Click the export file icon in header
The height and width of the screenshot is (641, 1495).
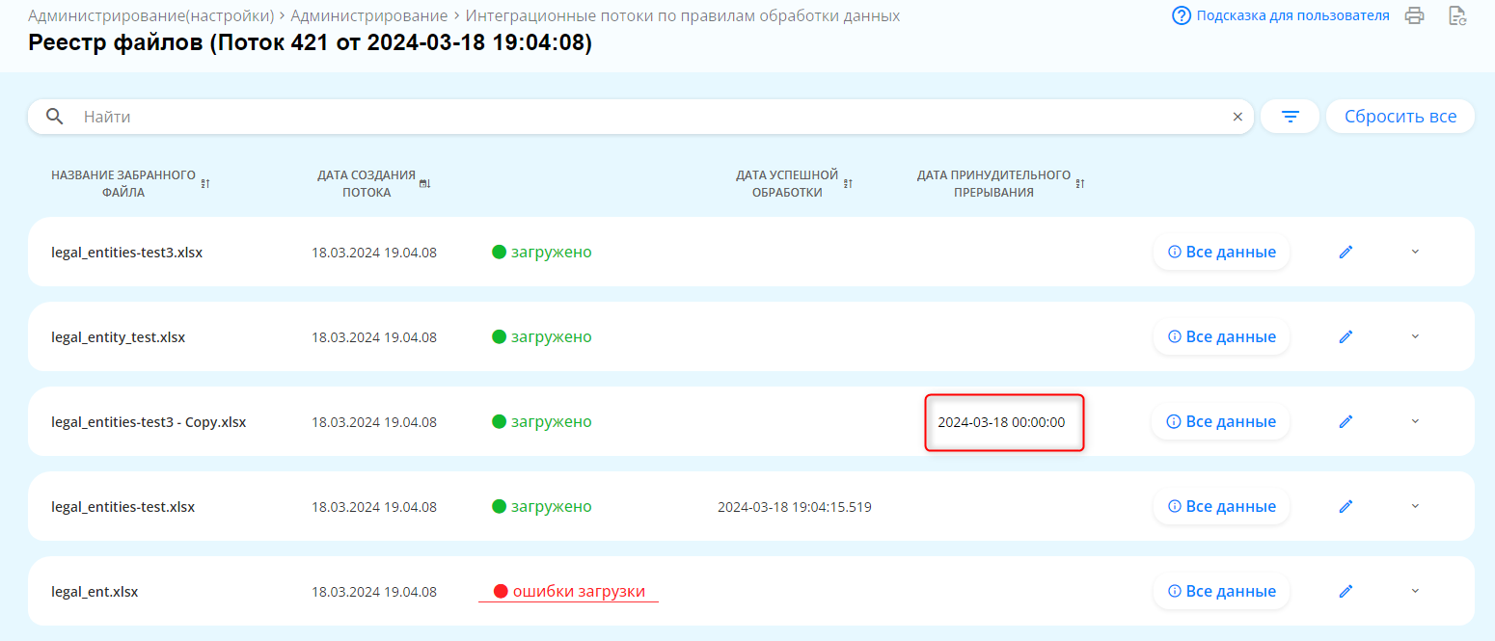click(1457, 15)
